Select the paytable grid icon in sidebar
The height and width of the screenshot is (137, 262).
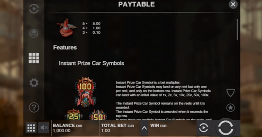pyautogui.click(x=34, y=58)
